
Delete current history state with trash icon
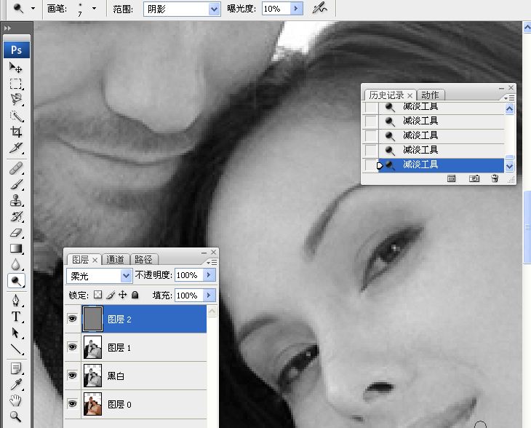click(x=495, y=178)
